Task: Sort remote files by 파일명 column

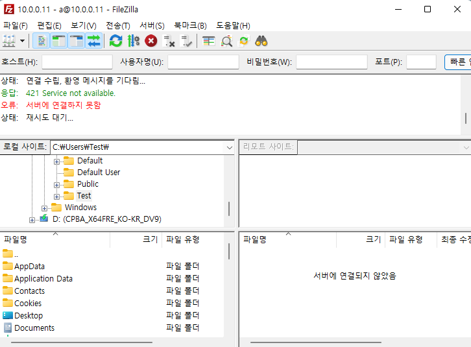Action: pos(288,240)
